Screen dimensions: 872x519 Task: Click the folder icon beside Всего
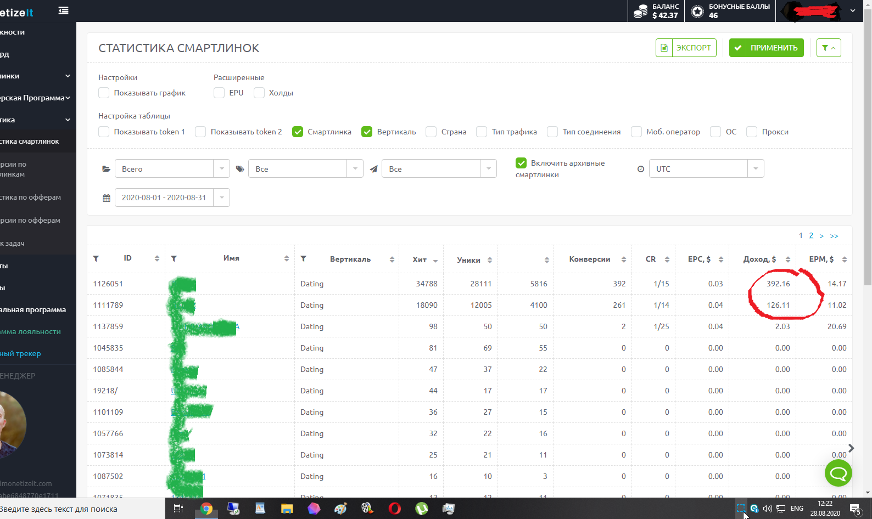[106, 169]
